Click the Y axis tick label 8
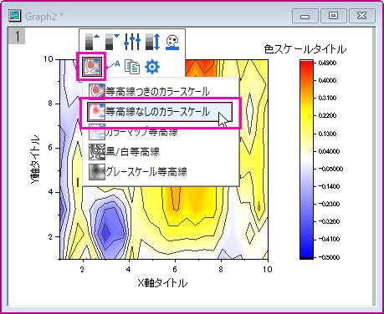This screenshot has height=314, width=384. [50, 104]
